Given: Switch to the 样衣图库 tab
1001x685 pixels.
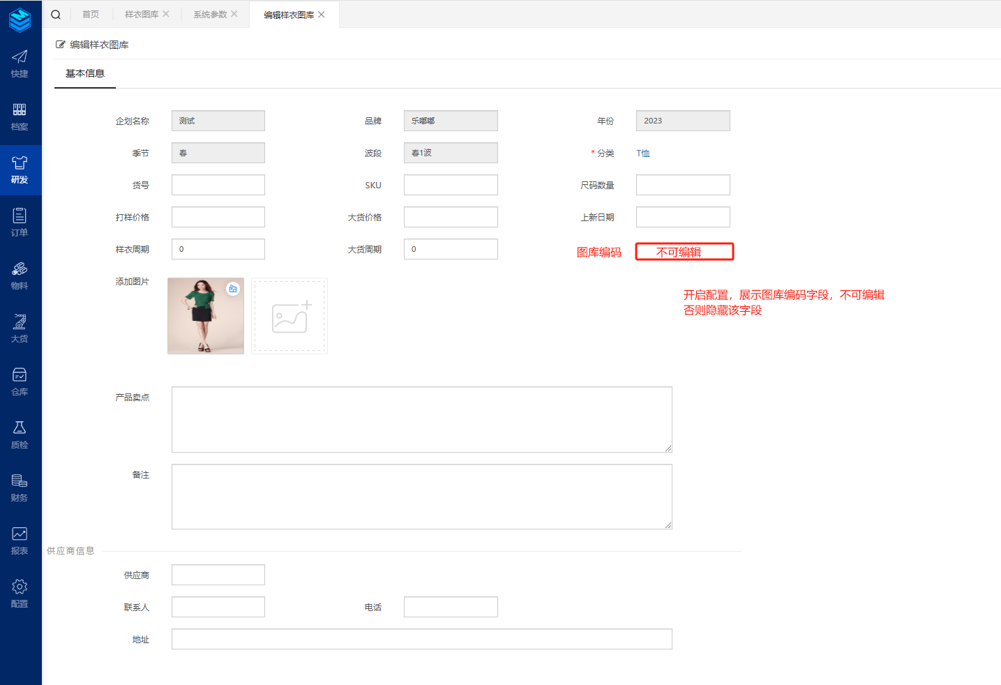Looking at the screenshot, I should 142,15.
